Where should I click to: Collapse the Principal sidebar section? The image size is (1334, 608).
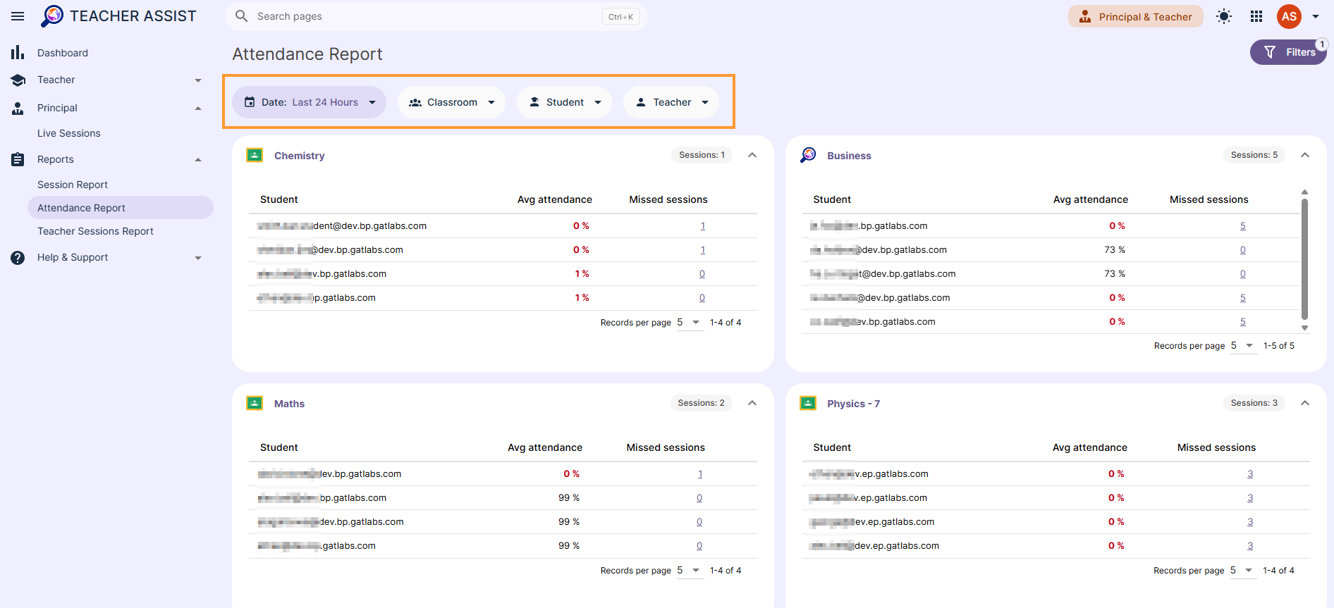point(198,108)
